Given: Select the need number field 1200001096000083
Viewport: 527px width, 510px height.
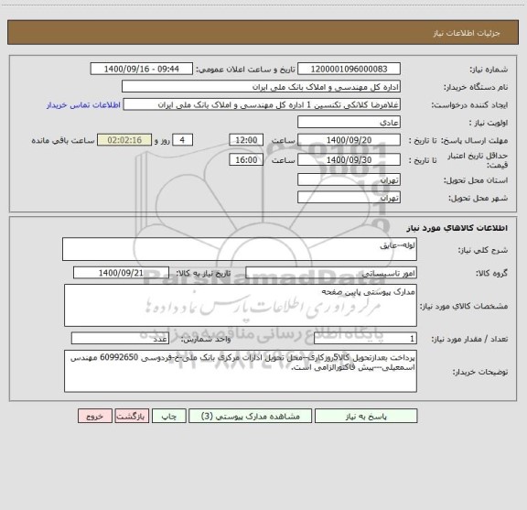Looking at the screenshot, I should [x=349, y=69].
